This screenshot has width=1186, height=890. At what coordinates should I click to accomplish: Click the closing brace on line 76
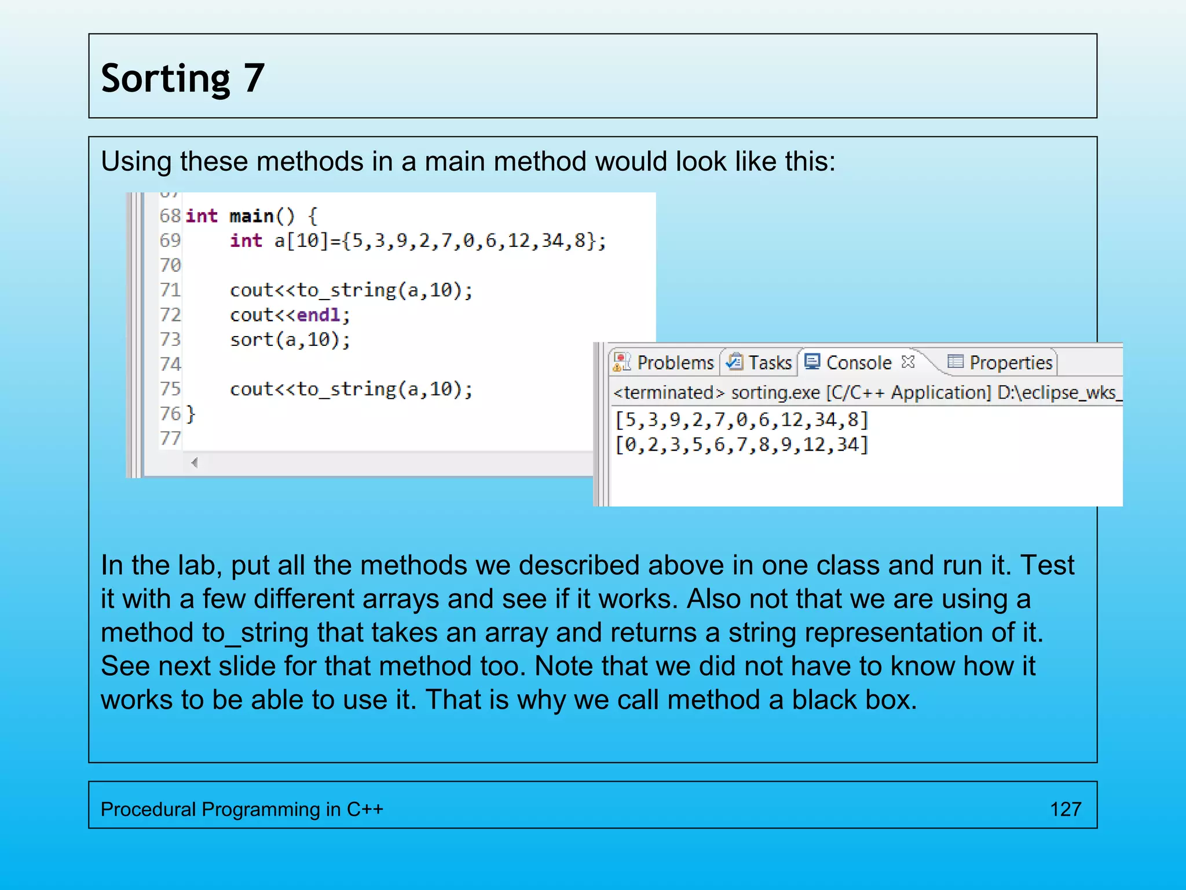191,414
